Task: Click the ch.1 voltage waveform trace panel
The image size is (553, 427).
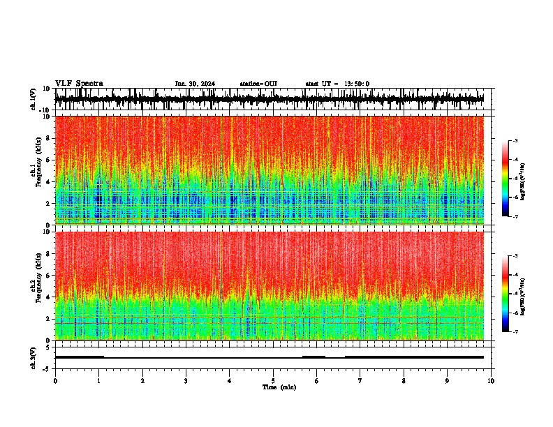Action: point(273,99)
